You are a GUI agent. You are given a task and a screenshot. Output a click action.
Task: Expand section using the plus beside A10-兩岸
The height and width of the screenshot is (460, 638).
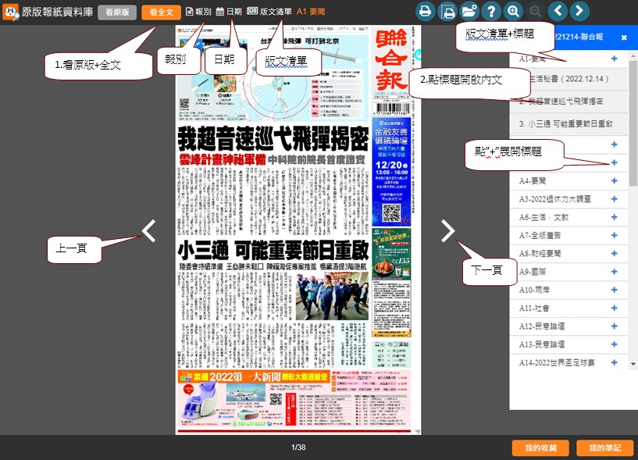[x=614, y=290]
